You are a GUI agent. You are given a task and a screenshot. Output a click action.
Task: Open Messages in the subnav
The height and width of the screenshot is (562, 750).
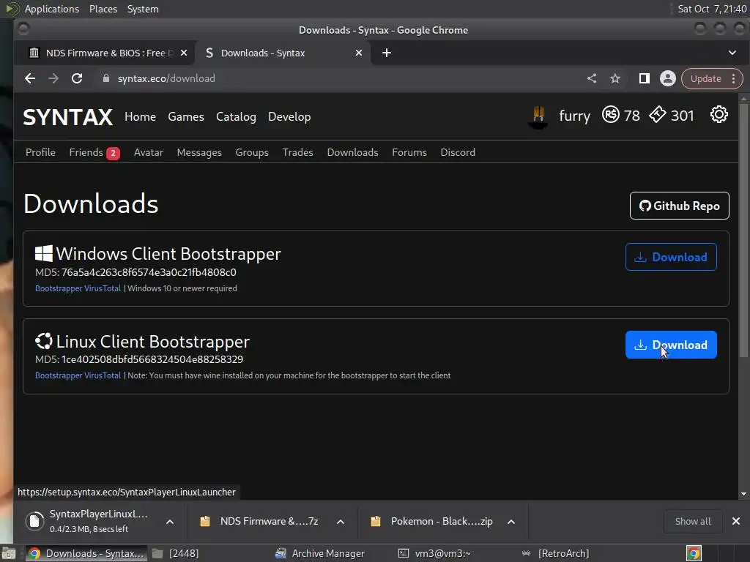click(199, 152)
